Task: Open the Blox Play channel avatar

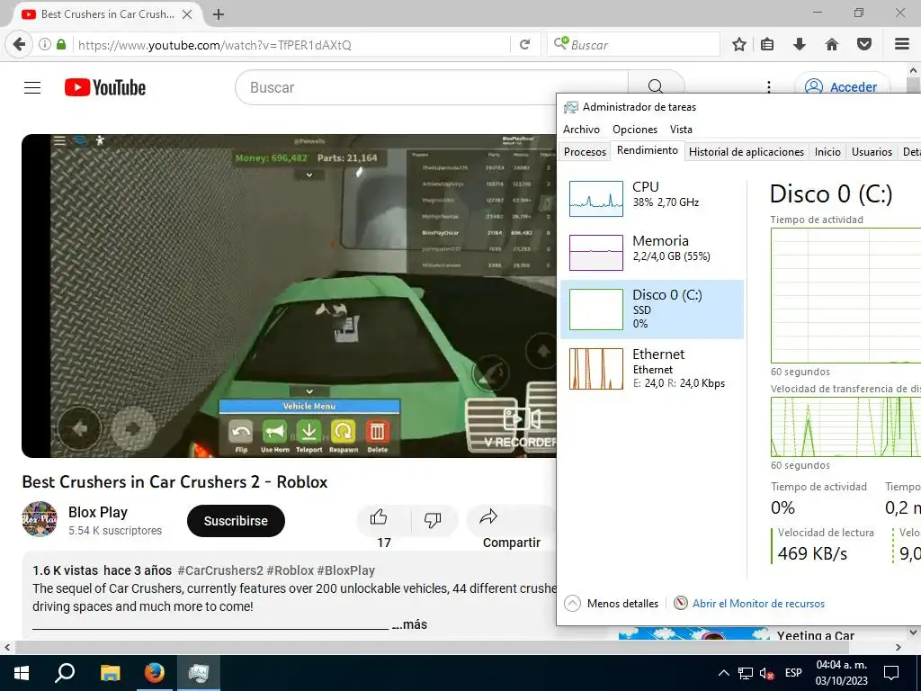Action: [x=40, y=519]
